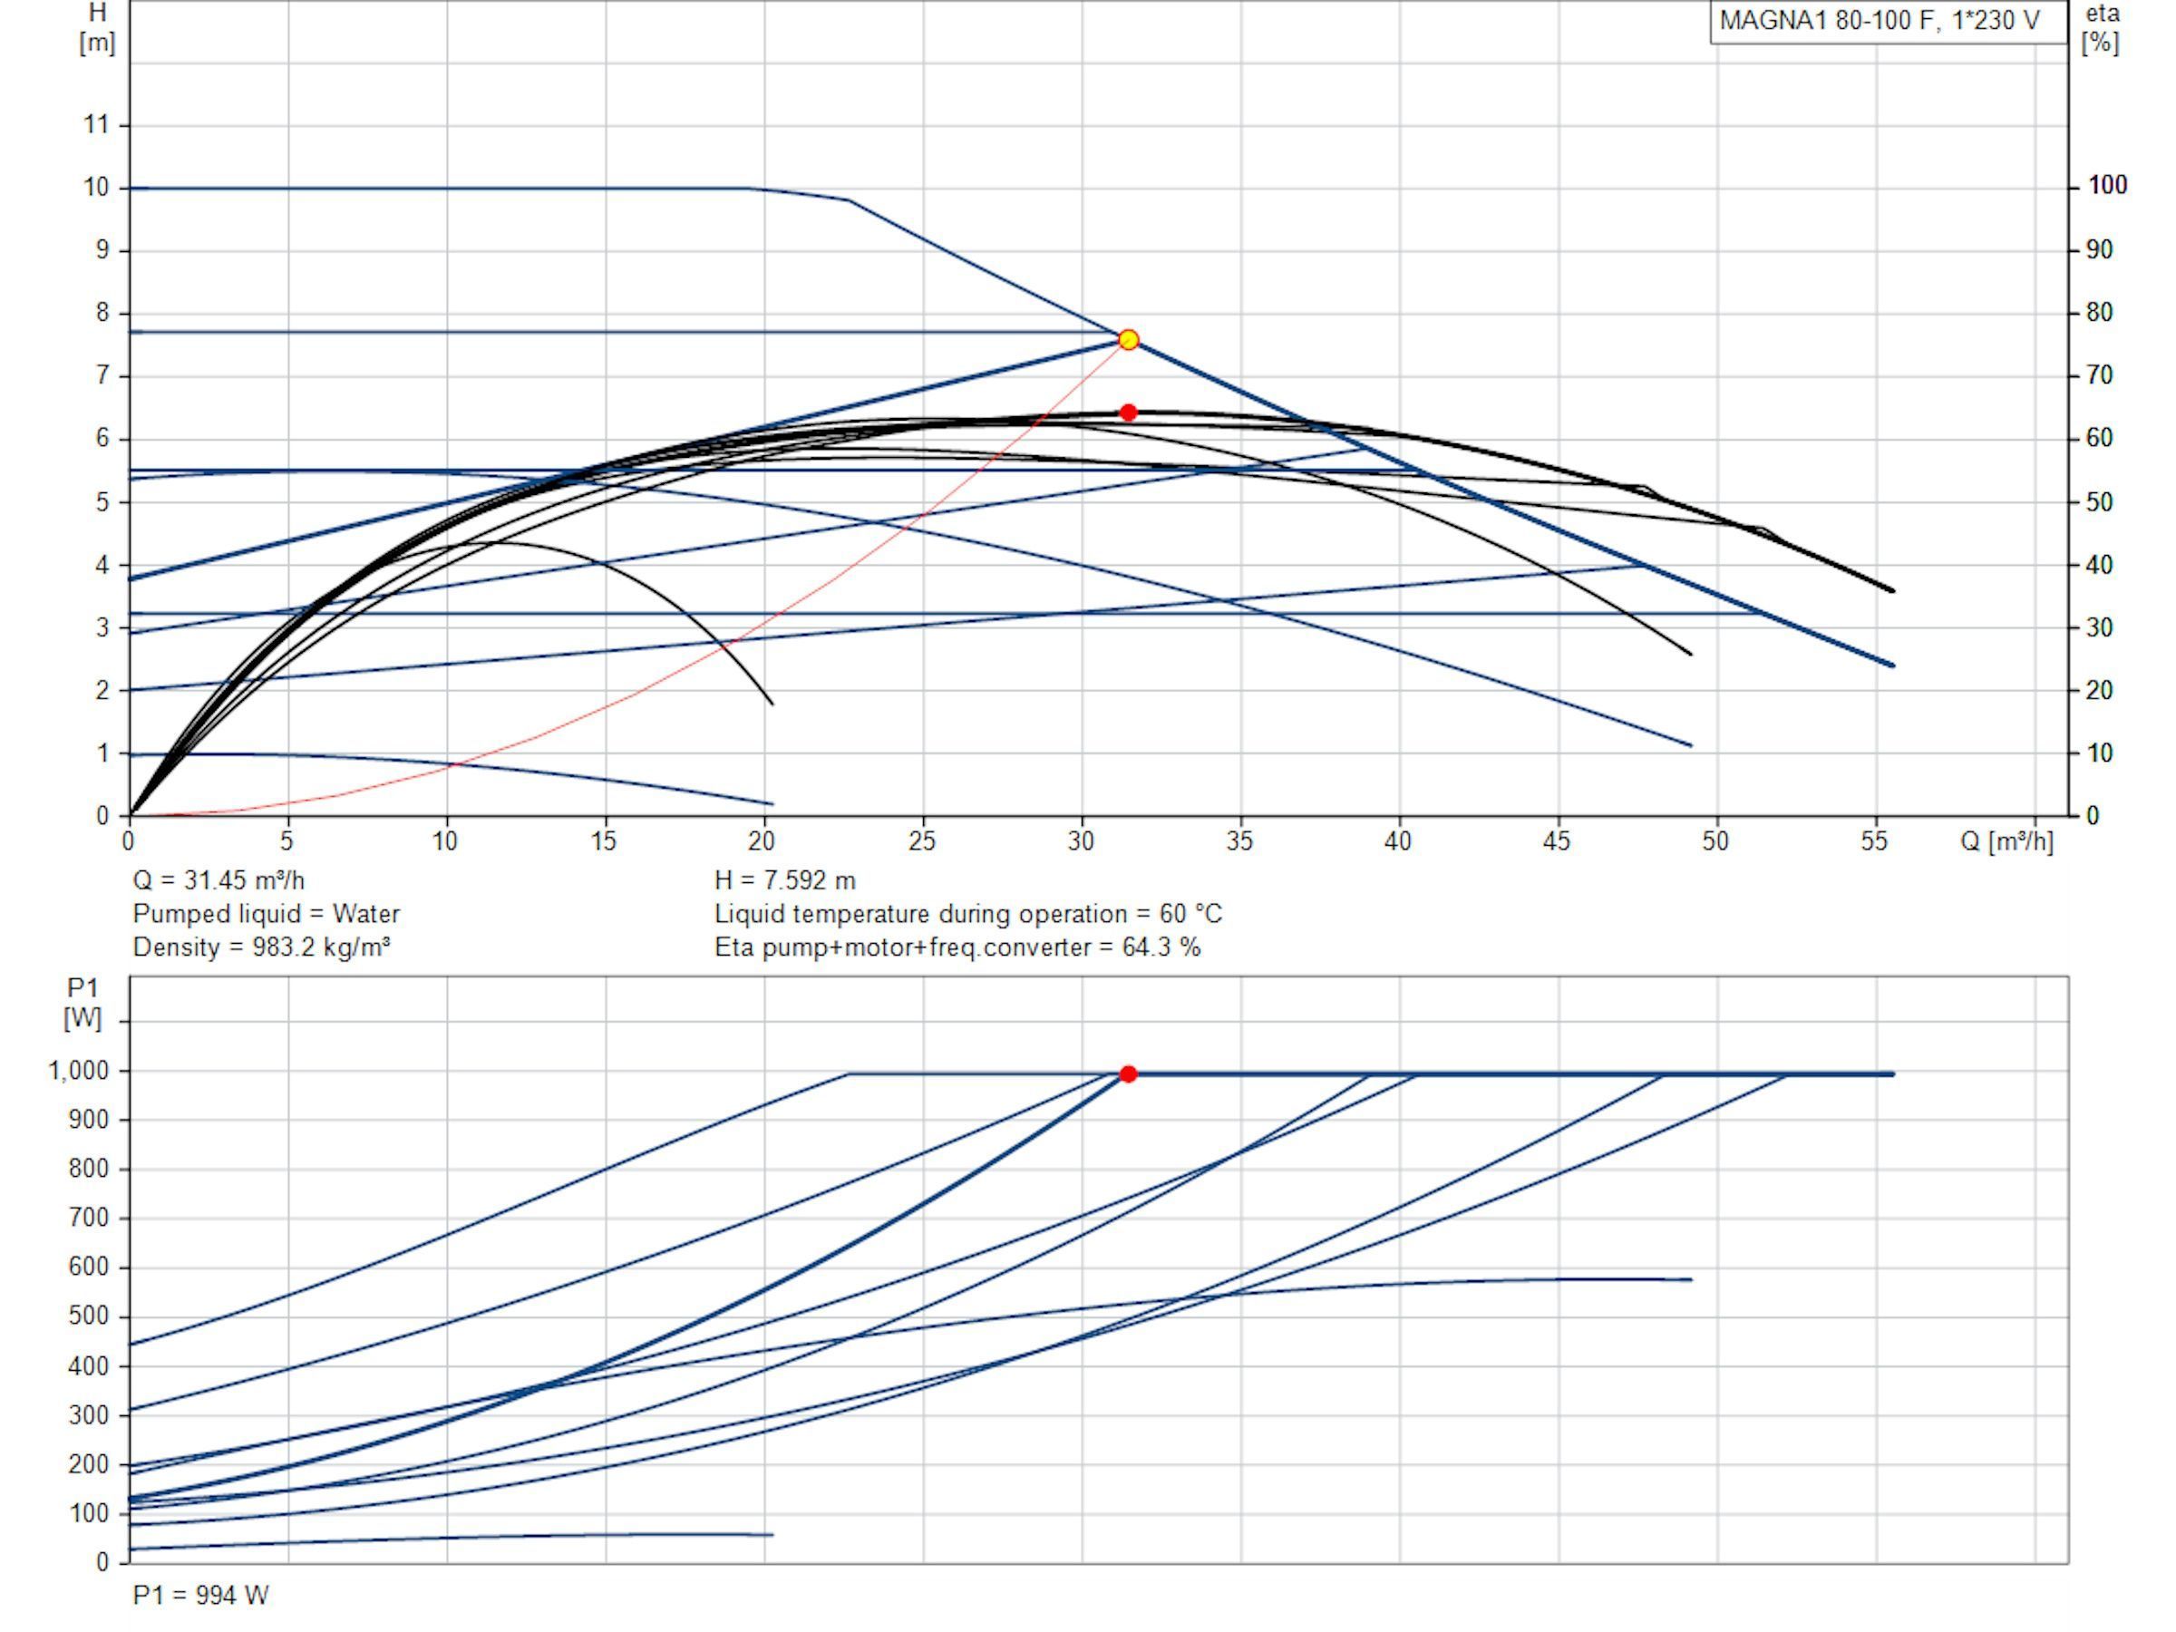Screen dimensions: 2176x1632
Task: Click the Q = 31.45 m³/h label
Action: point(219,879)
